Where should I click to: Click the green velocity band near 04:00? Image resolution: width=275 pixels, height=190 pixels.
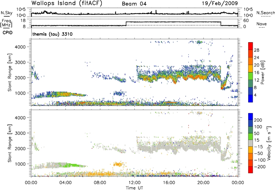click(x=70, y=165)
